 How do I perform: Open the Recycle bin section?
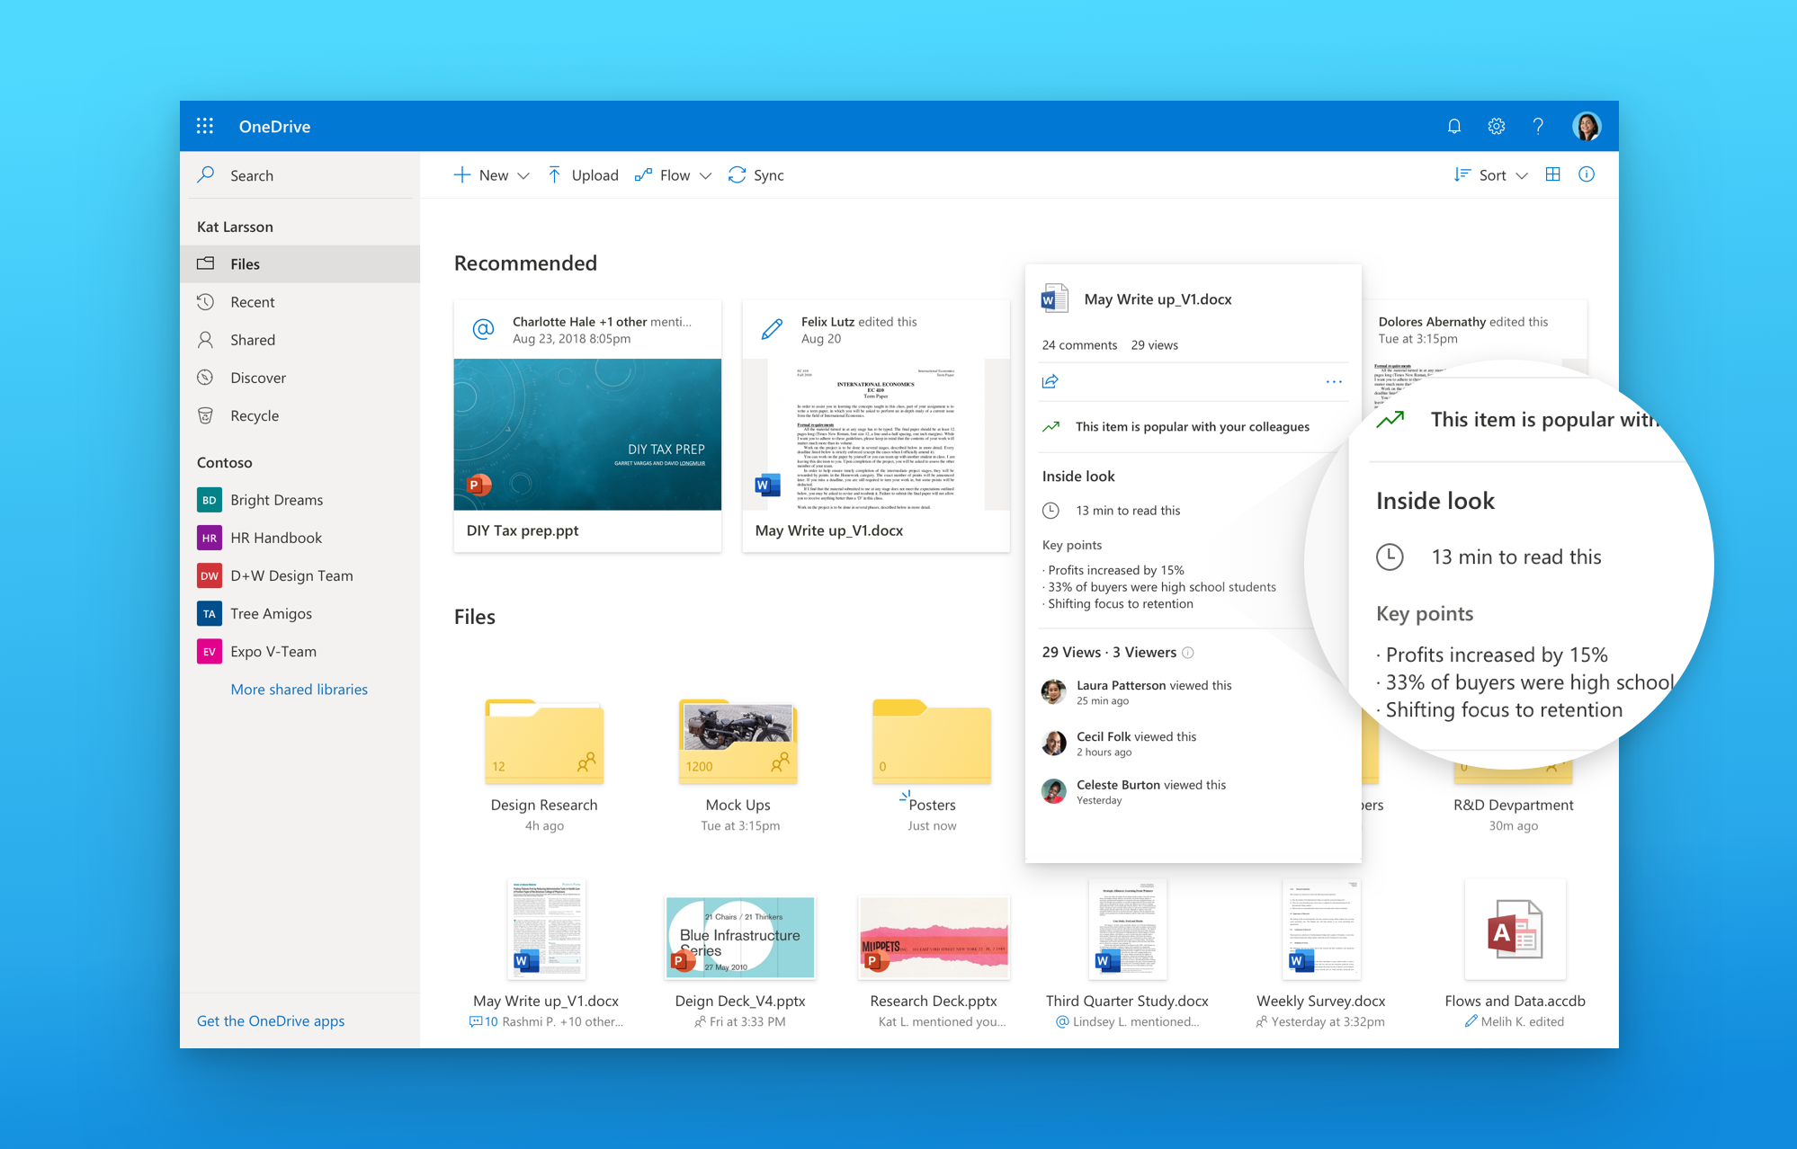coord(255,414)
